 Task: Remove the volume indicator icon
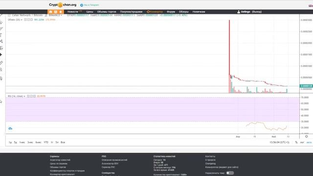pos(31,20)
